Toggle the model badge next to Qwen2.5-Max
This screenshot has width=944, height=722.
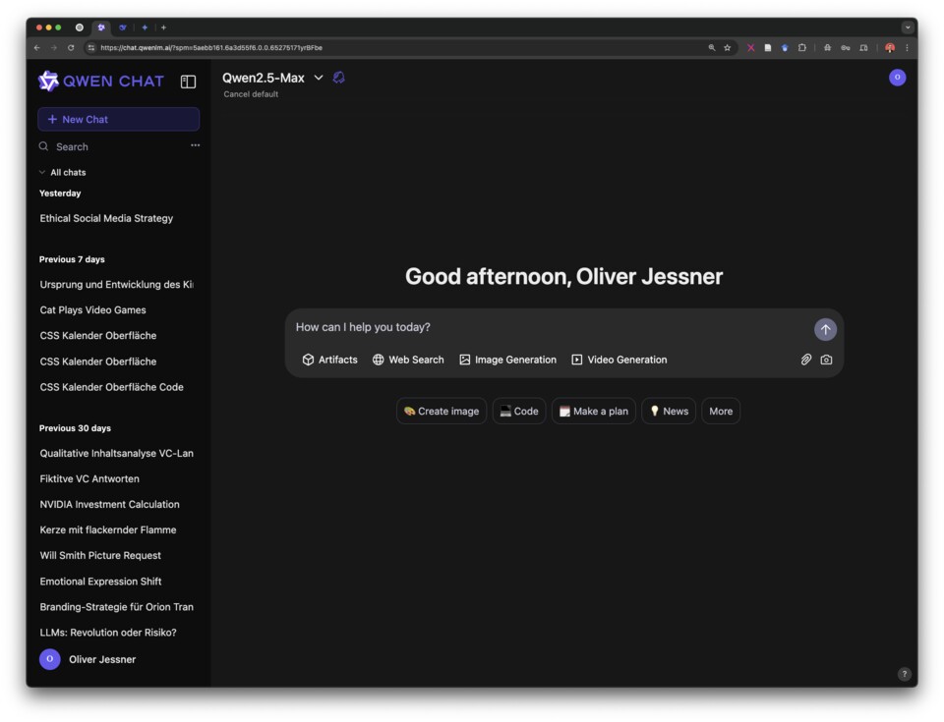pos(338,77)
